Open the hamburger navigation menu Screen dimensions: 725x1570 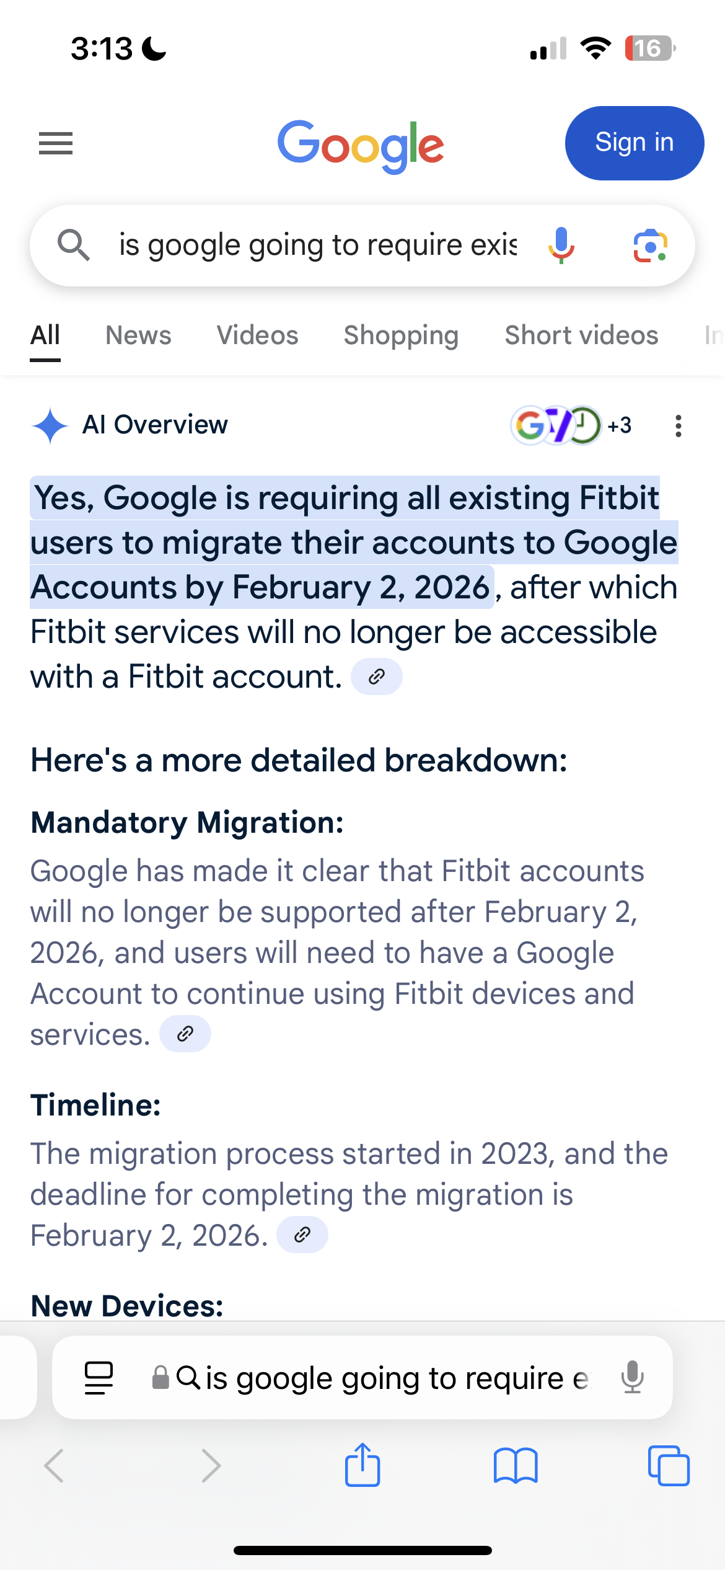point(55,143)
